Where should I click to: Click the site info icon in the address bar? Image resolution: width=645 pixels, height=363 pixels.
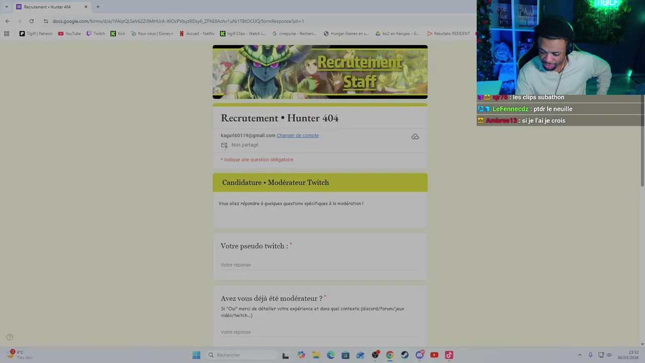pyautogui.click(x=46, y=21)
